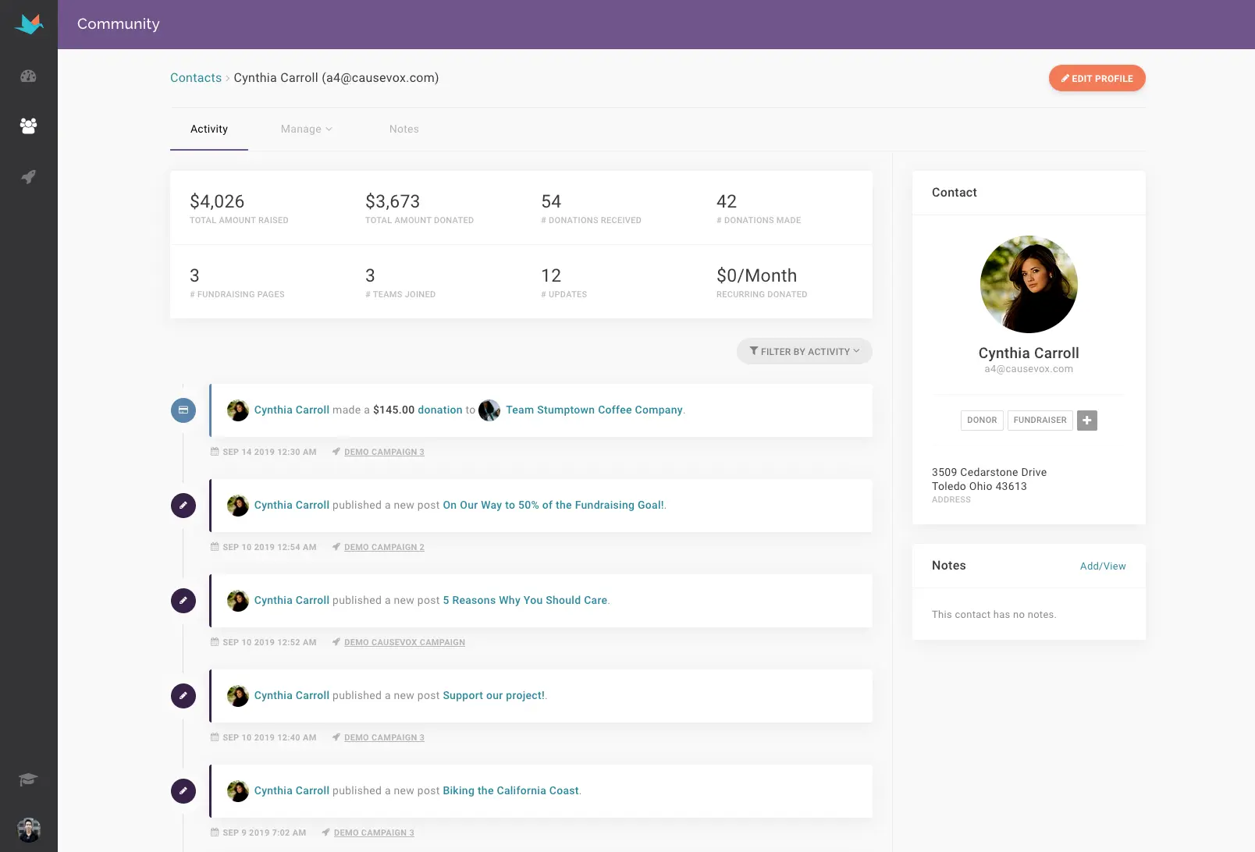Switch to the Notes tab

pos(404,129)
